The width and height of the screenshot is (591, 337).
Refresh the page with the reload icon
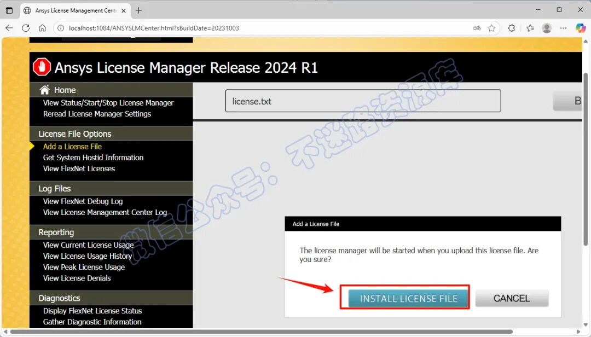pyautogui.click(x=26, y=28)
